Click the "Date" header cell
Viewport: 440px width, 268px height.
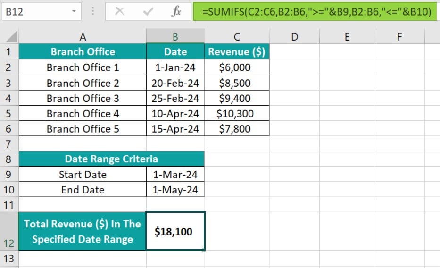point(175,51)
